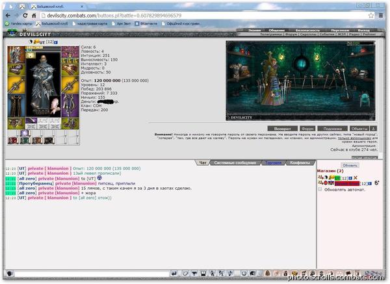Click the info icon next to UT [12] in list

350,178
